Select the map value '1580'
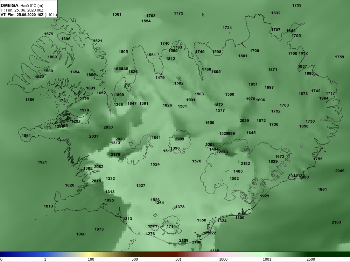 (230, 94)
